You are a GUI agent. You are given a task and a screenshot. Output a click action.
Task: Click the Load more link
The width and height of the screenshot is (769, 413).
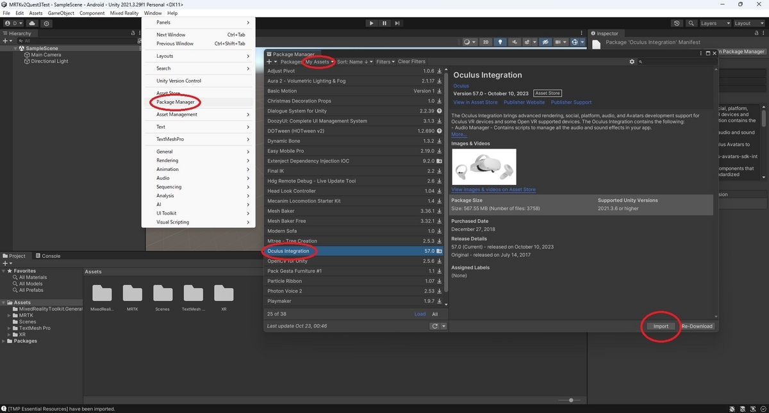(x=420, y=314)
